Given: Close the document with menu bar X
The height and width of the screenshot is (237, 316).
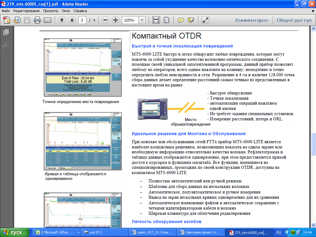Looking at the screenshot, I should click(x=313, y=11).
